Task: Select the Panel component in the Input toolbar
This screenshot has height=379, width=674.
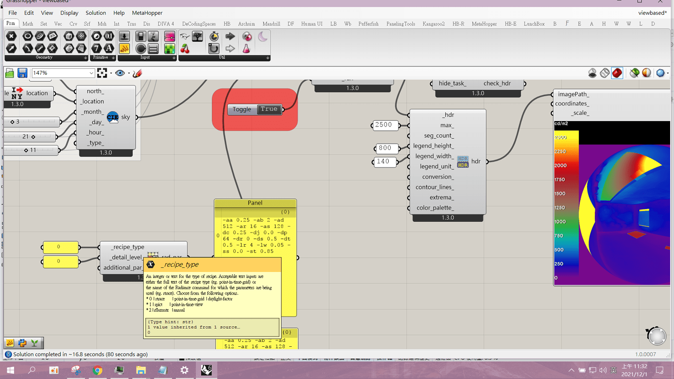Action: 152,48
